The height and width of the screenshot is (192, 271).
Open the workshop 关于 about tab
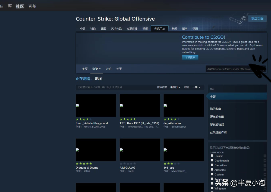(x=119, y=69)
